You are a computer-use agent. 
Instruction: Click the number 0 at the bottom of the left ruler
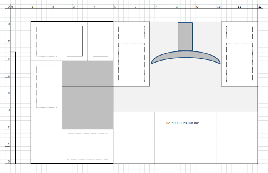9,161
